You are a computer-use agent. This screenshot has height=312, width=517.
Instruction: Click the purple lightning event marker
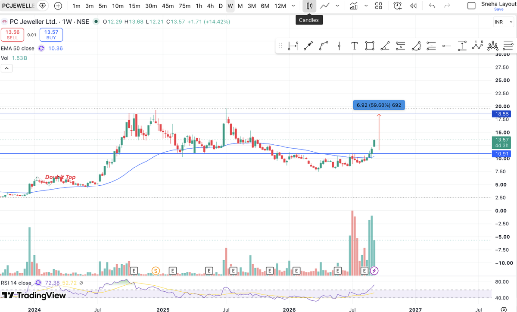tap(374, 271)
